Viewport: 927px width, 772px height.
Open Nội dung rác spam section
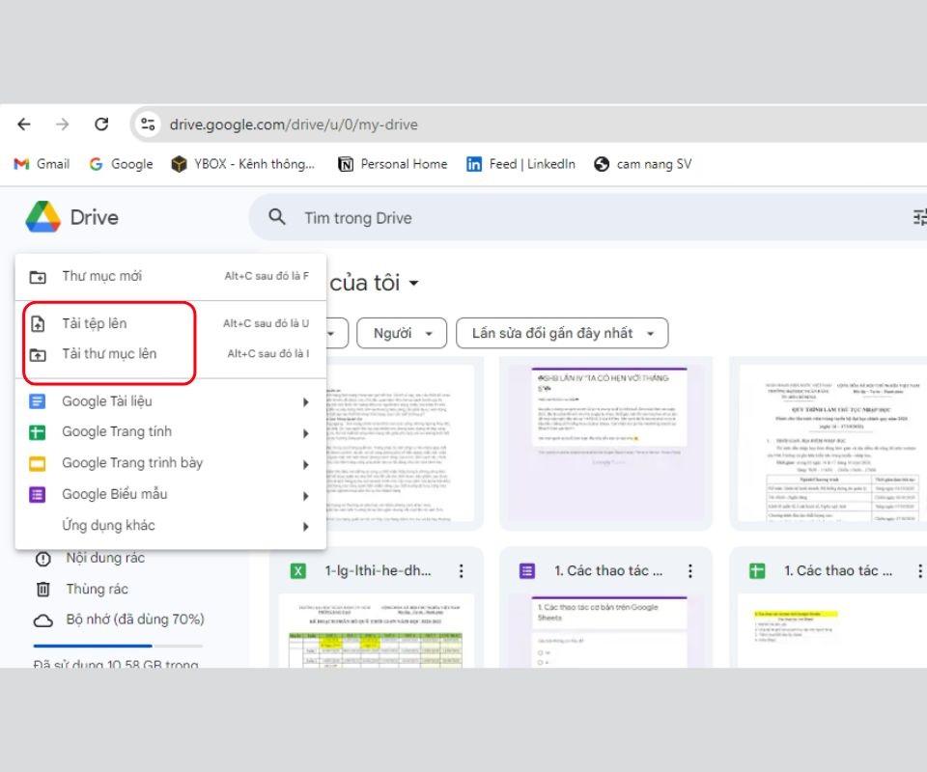pos(104,558)
